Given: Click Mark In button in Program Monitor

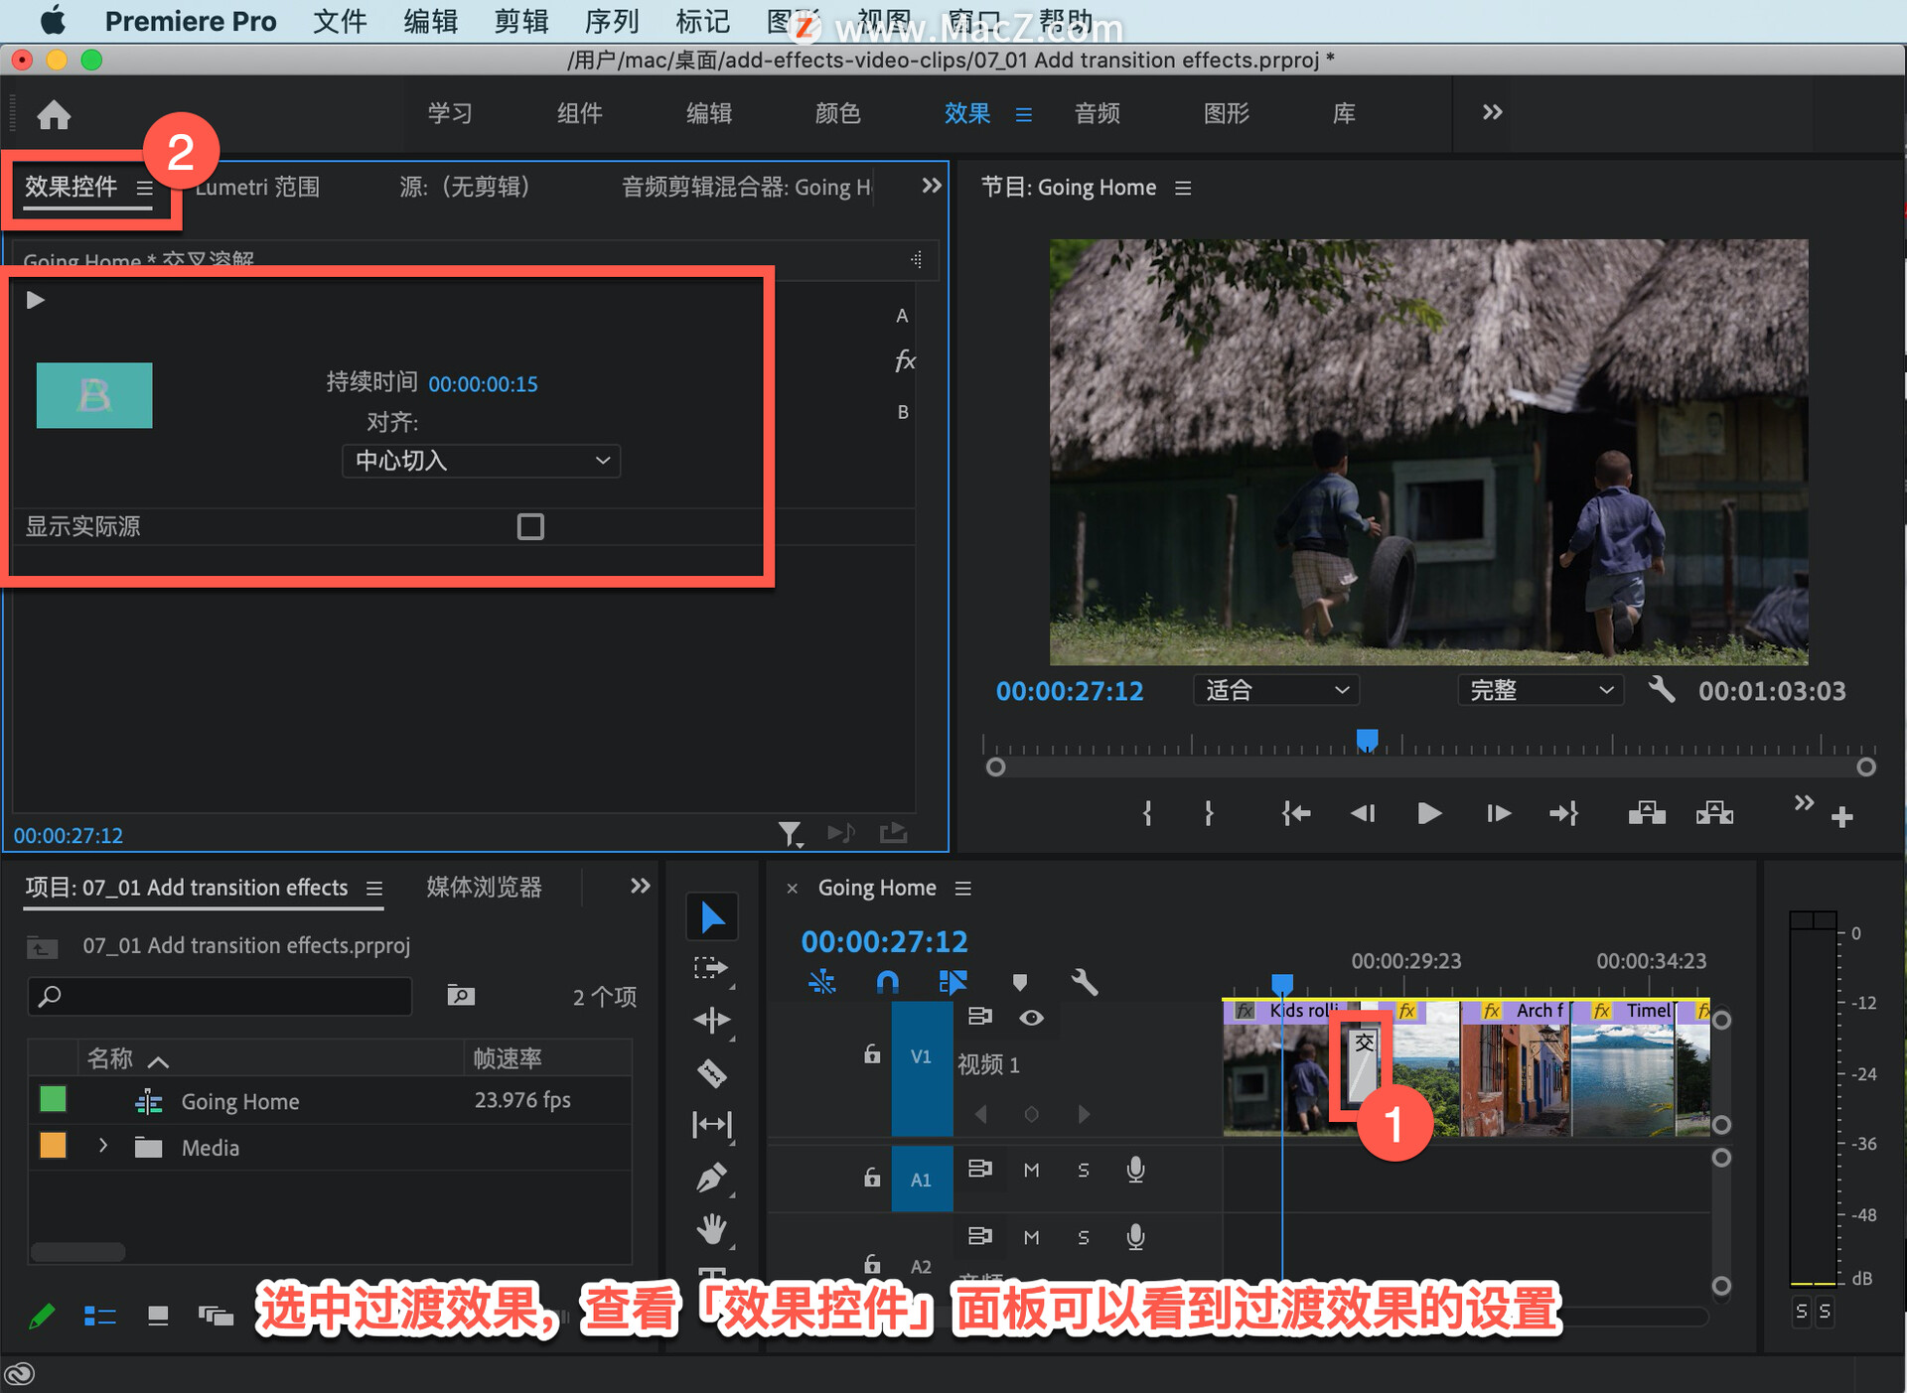Looking at the screenshot, I should [1147, 814].
